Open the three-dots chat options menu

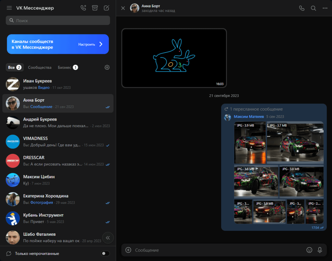(325, 8)
